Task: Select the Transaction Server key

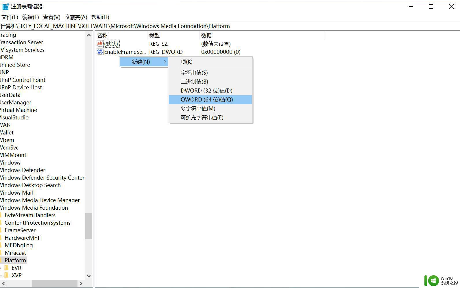Action: click(21, 42)
